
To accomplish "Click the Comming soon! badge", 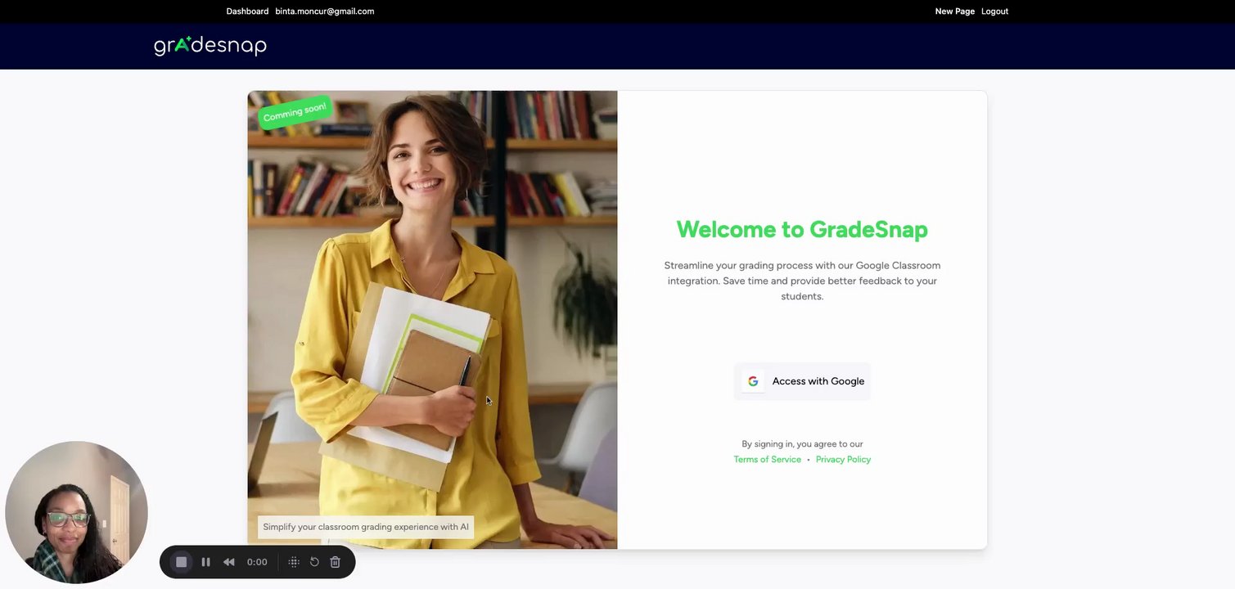I will pos(295,112).
